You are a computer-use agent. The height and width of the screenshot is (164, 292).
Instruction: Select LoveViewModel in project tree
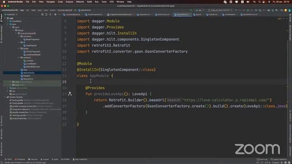31,55
